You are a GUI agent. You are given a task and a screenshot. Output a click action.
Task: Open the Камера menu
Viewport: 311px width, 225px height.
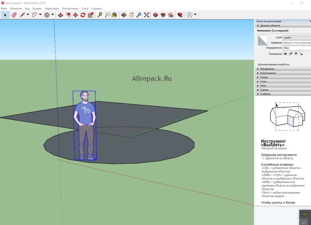coord(37,9)
